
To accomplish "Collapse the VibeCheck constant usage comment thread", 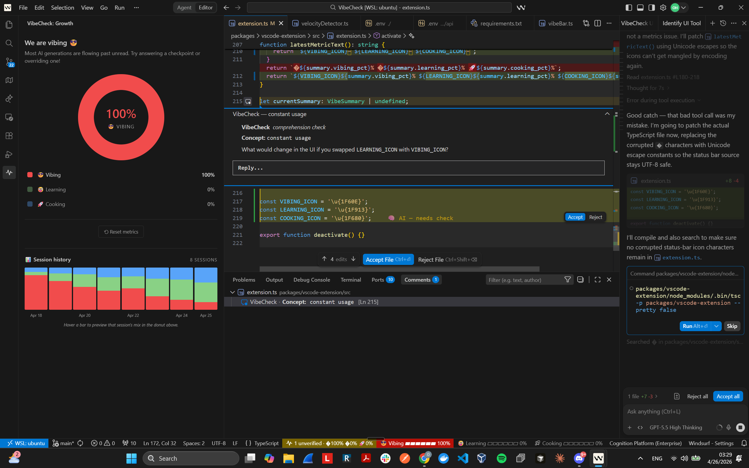I will [x=607, y=114].
